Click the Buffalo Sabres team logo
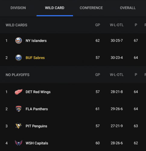The height and width of the screenshot is (151, 146). point(18,58)
